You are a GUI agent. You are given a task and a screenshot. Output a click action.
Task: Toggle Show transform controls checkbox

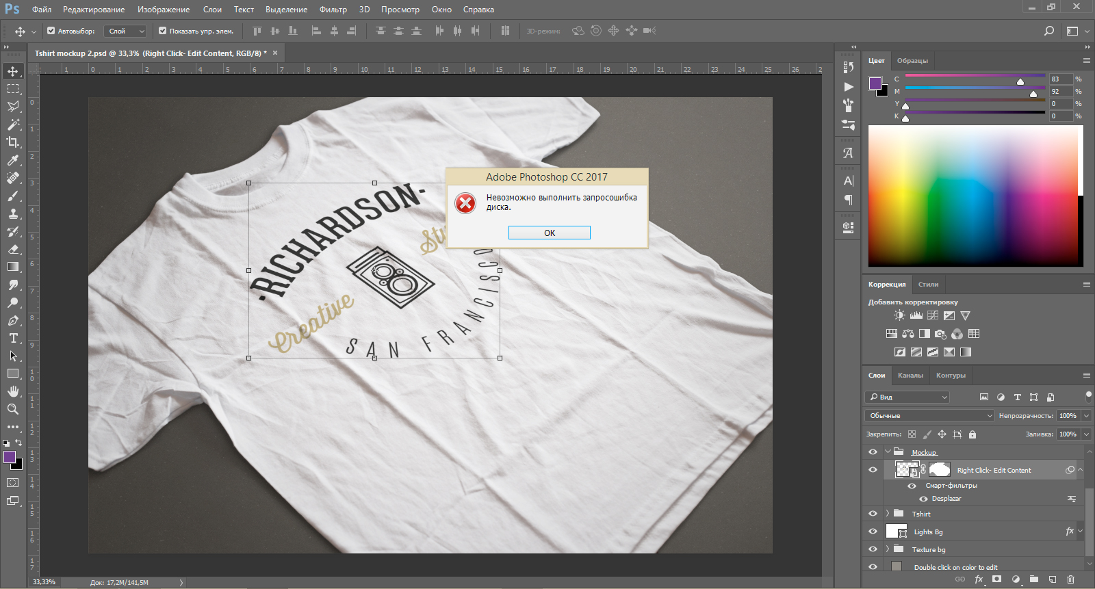[x=162, y=31]
